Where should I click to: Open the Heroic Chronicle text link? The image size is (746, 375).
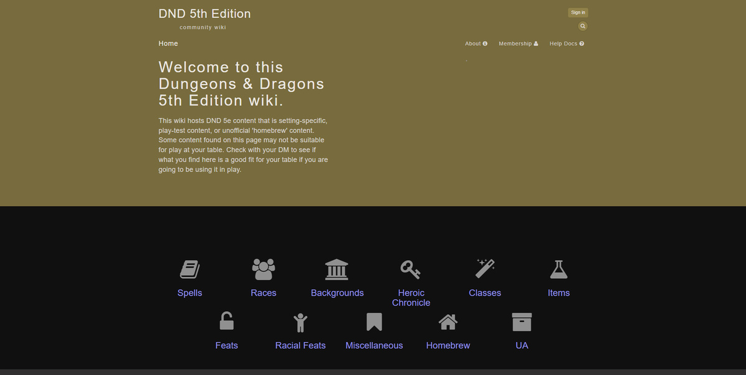click(411, 298)
